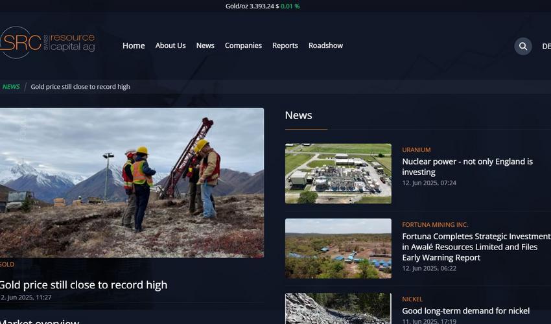Open the nuclear power plant thumbnail
This screenshot has width=551, height=324.
coord(338,174)
